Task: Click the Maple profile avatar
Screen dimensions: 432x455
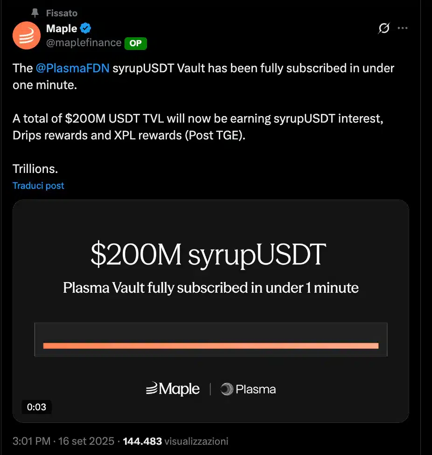Action: 27,35
